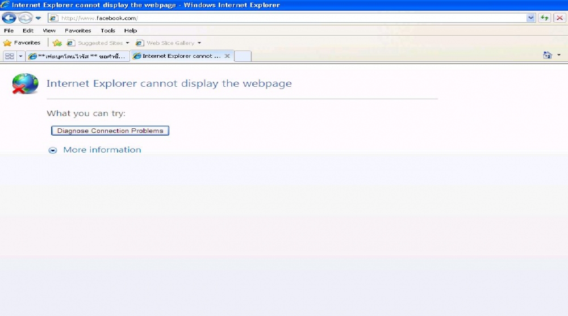Click the globe with red X error icon

pos(25,83)
